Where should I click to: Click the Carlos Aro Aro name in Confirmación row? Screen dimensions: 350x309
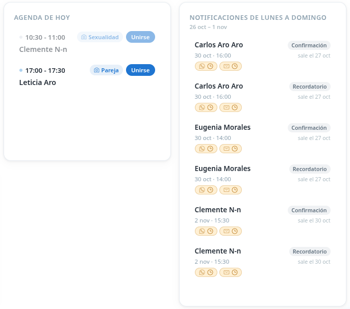tap(219, 45)
